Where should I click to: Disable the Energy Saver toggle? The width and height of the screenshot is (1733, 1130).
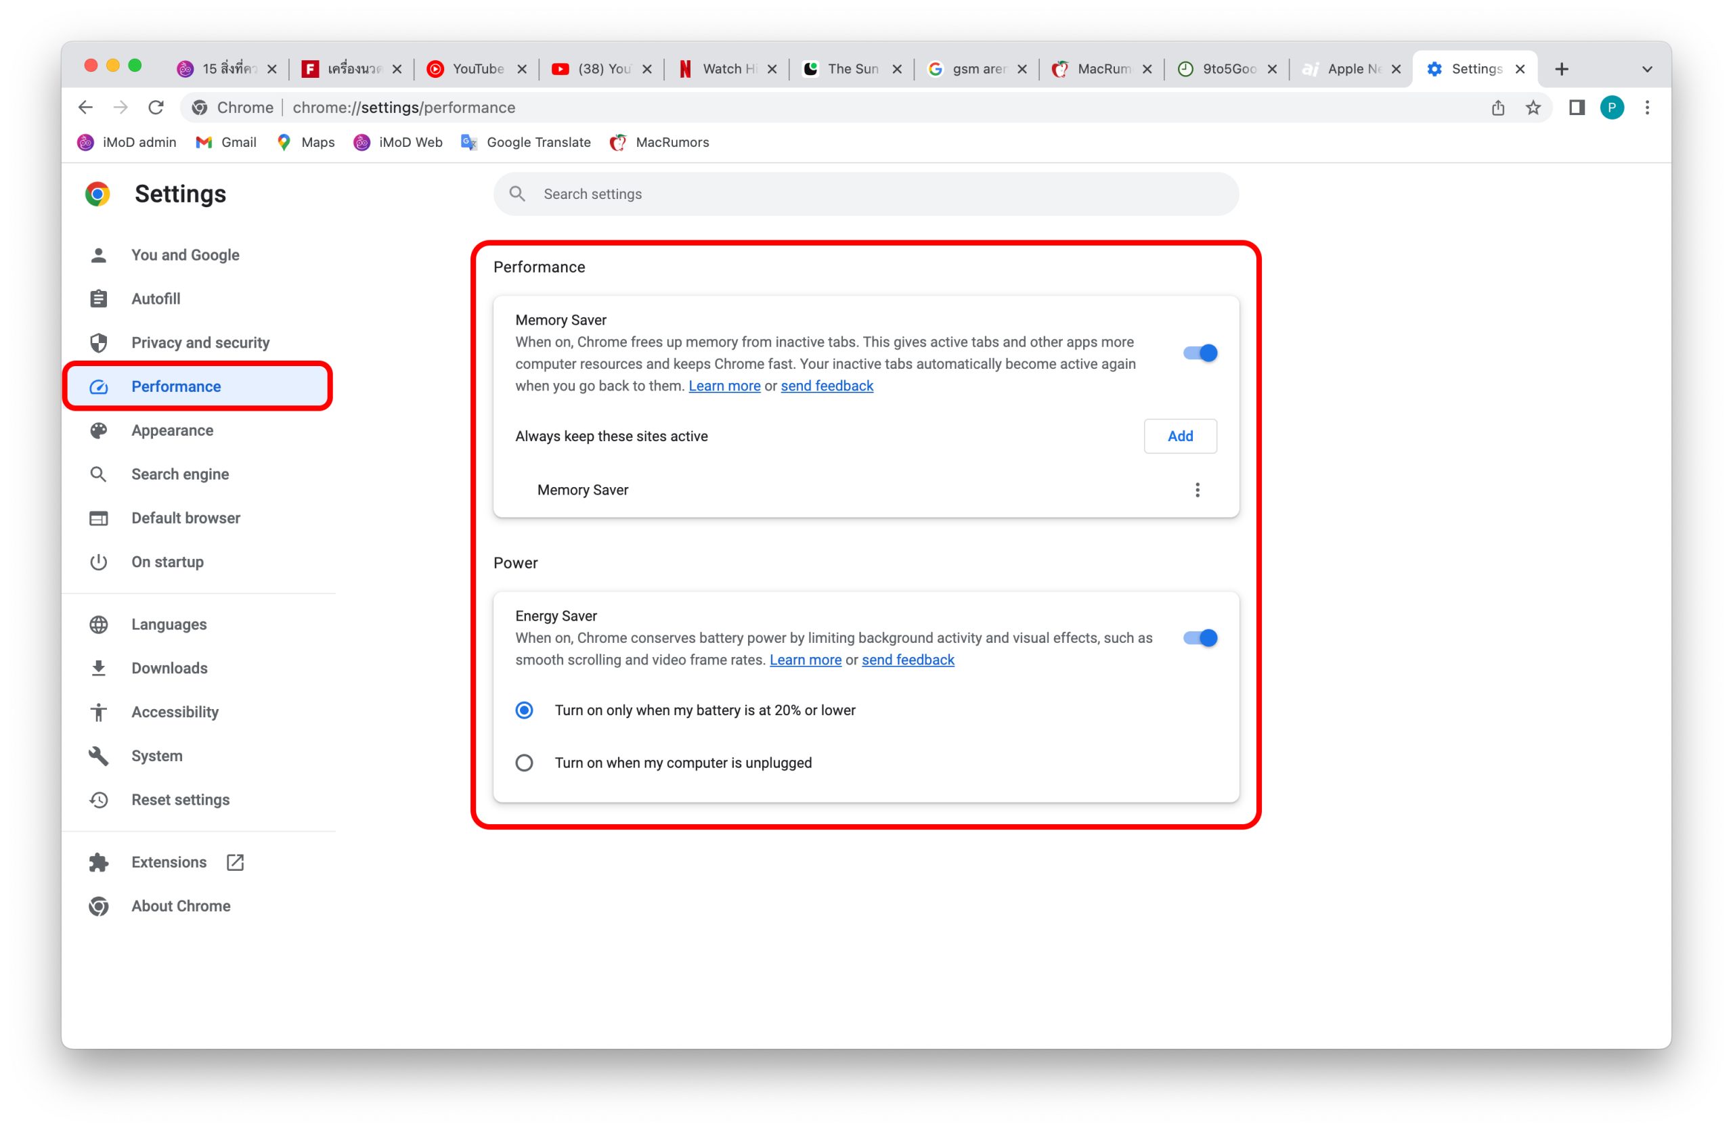coord(1200,638)
